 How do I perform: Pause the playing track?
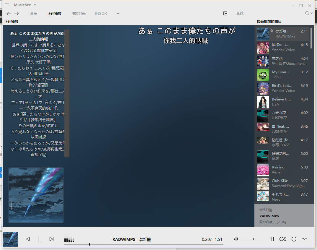[40, 239]
